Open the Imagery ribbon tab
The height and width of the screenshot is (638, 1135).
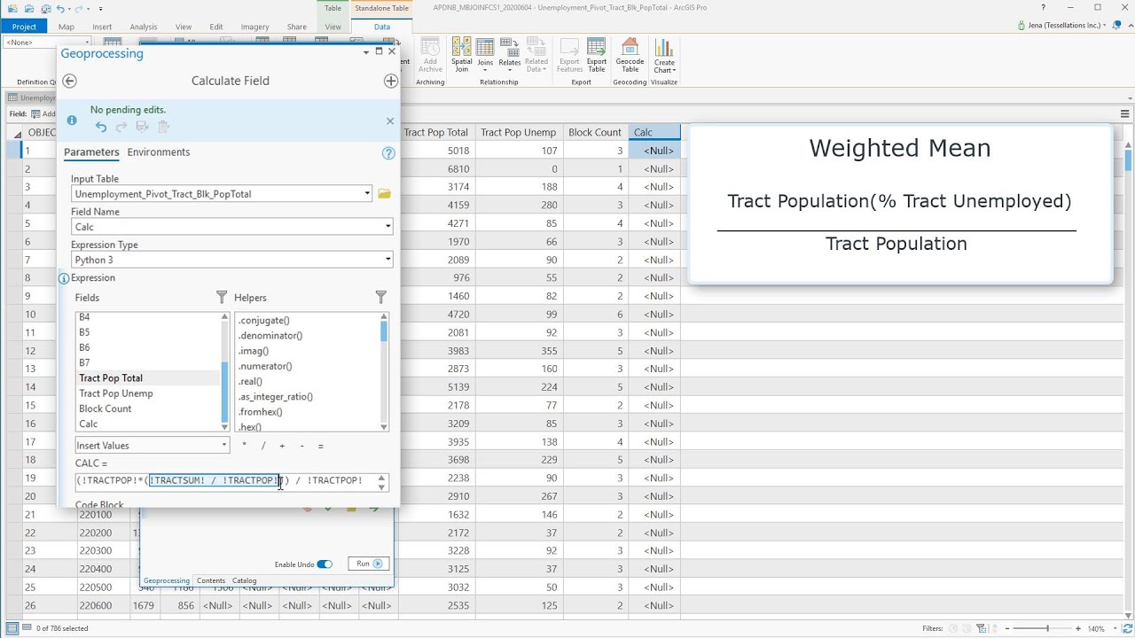tap(254, 27)
